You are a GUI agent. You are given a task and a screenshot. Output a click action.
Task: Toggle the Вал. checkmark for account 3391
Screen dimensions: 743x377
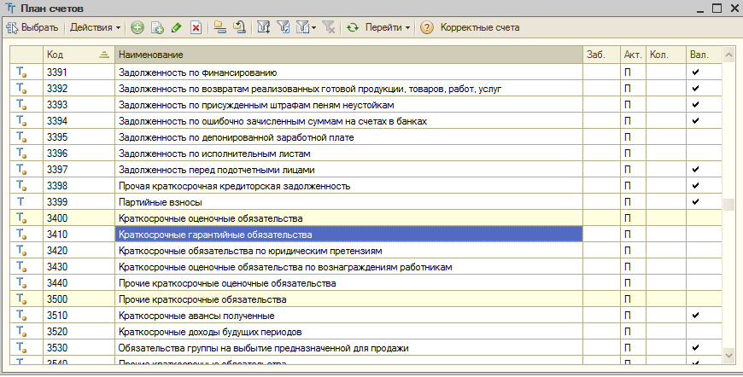pyautogui.click(x=695, y=72)
